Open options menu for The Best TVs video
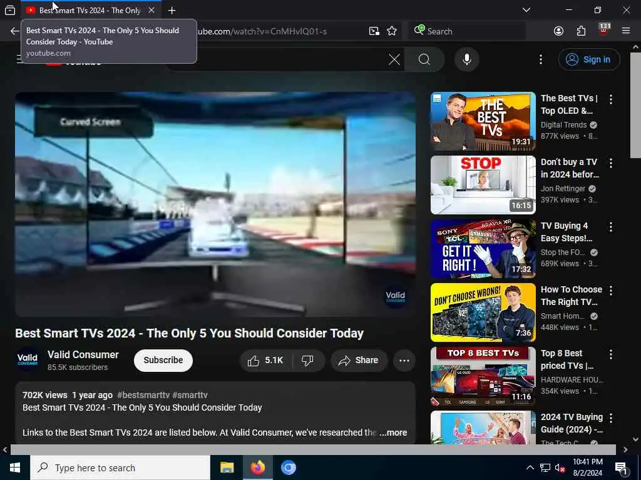Viewport: 641px width, 480px height. 611,99
